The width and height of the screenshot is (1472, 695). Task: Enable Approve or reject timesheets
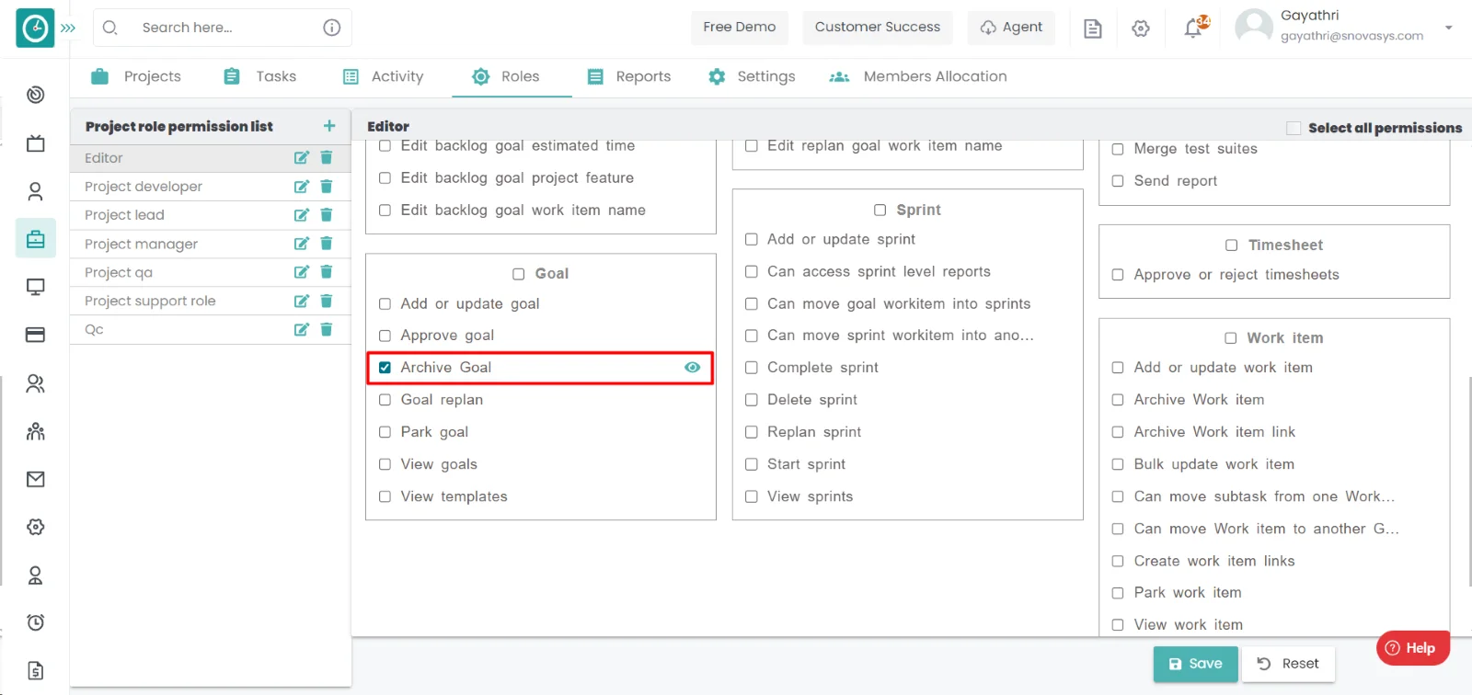pyautogui.click(x=1118, y=275)
